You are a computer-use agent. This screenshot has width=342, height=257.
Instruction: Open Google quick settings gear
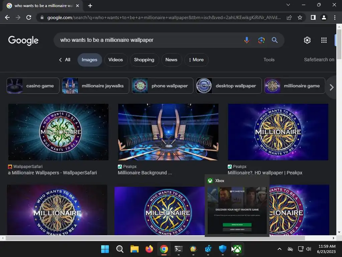[x=307, y=40]
